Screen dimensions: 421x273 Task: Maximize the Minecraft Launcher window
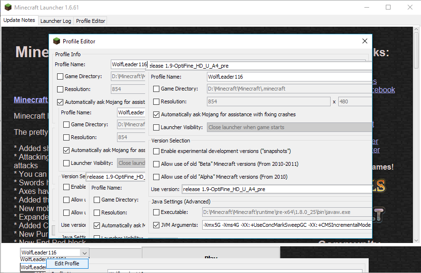pos(388,8)
